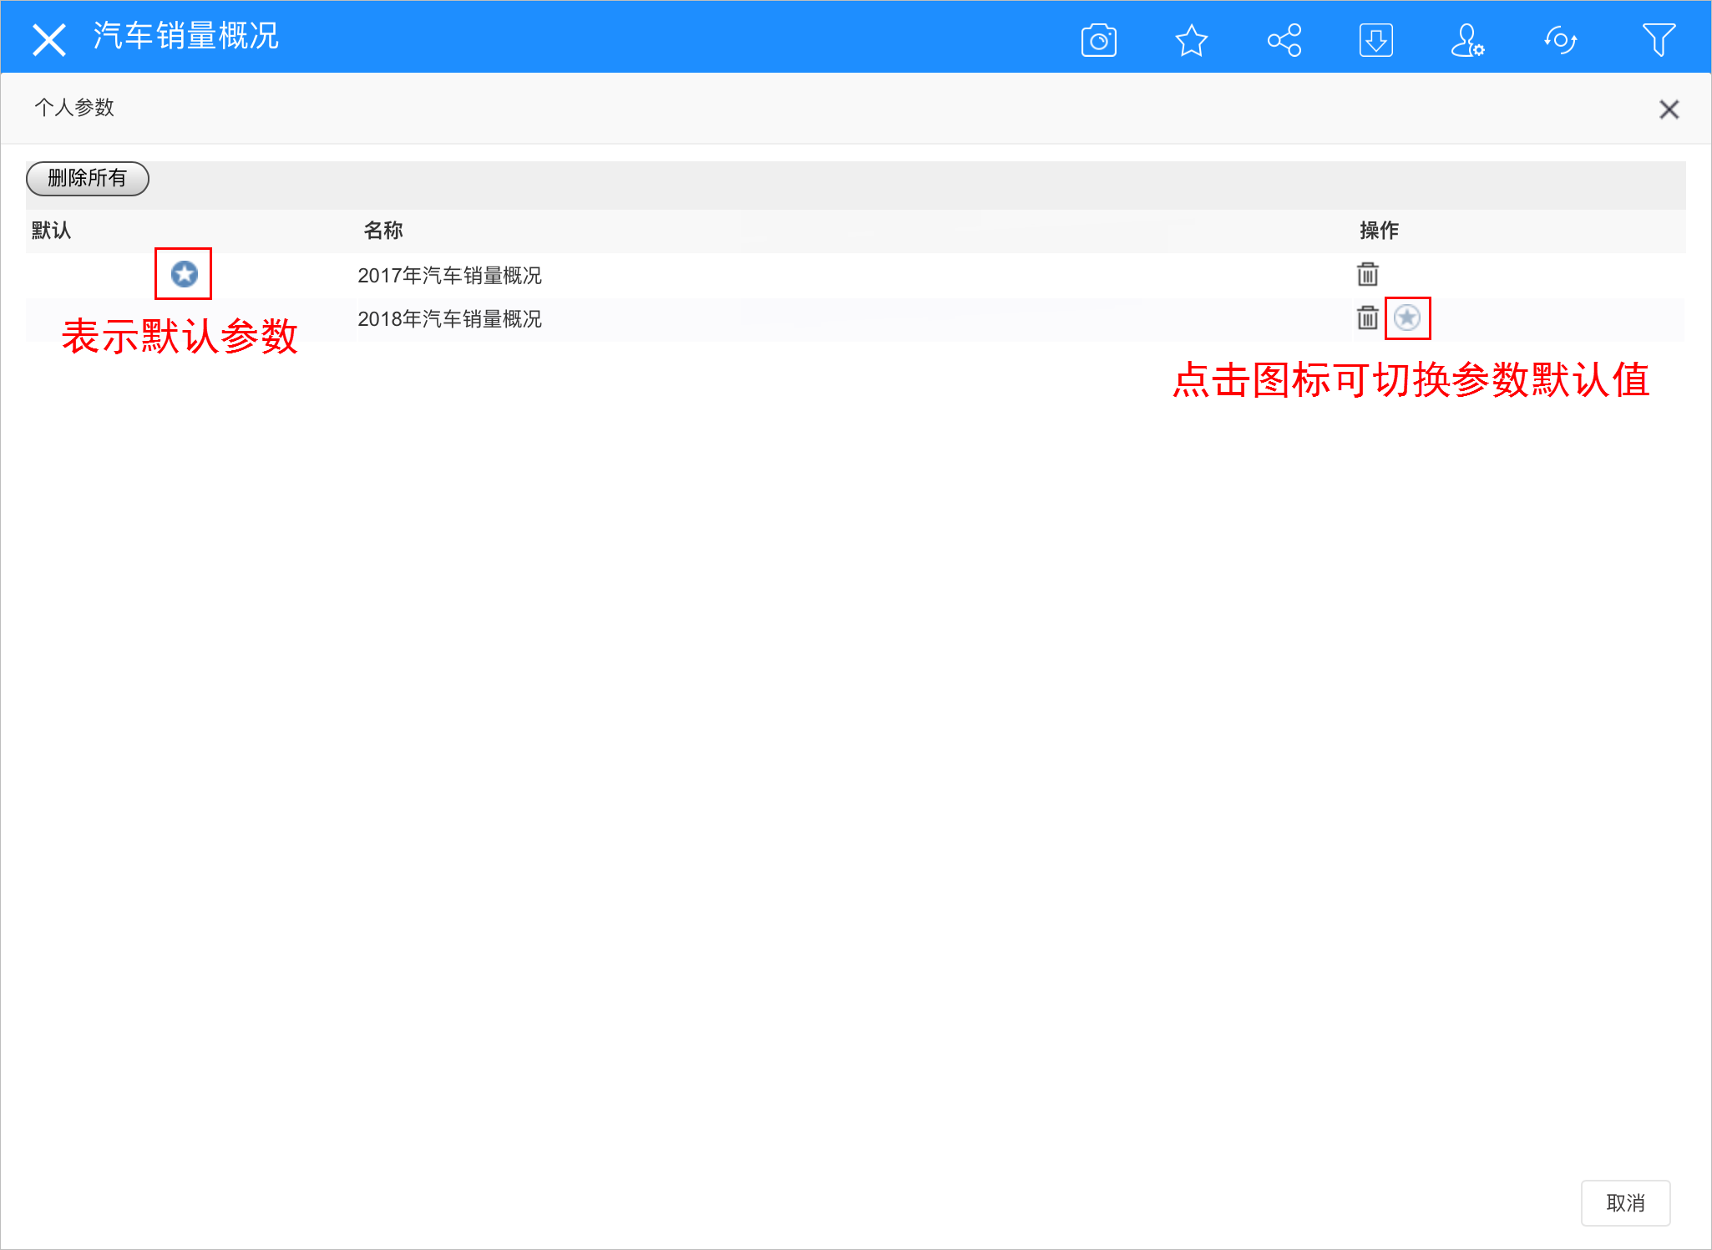Add the report to favorites via star icon
Image resolution: width=1712 pixels, height=1250 pixels.
pyautogui.click(x=1191, y=39)
